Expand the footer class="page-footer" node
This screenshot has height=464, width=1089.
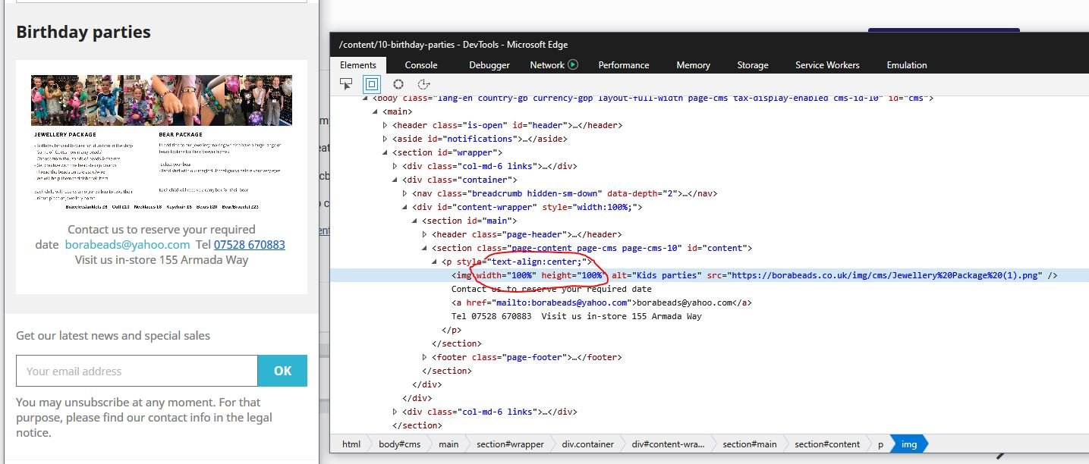coord(425,357)
